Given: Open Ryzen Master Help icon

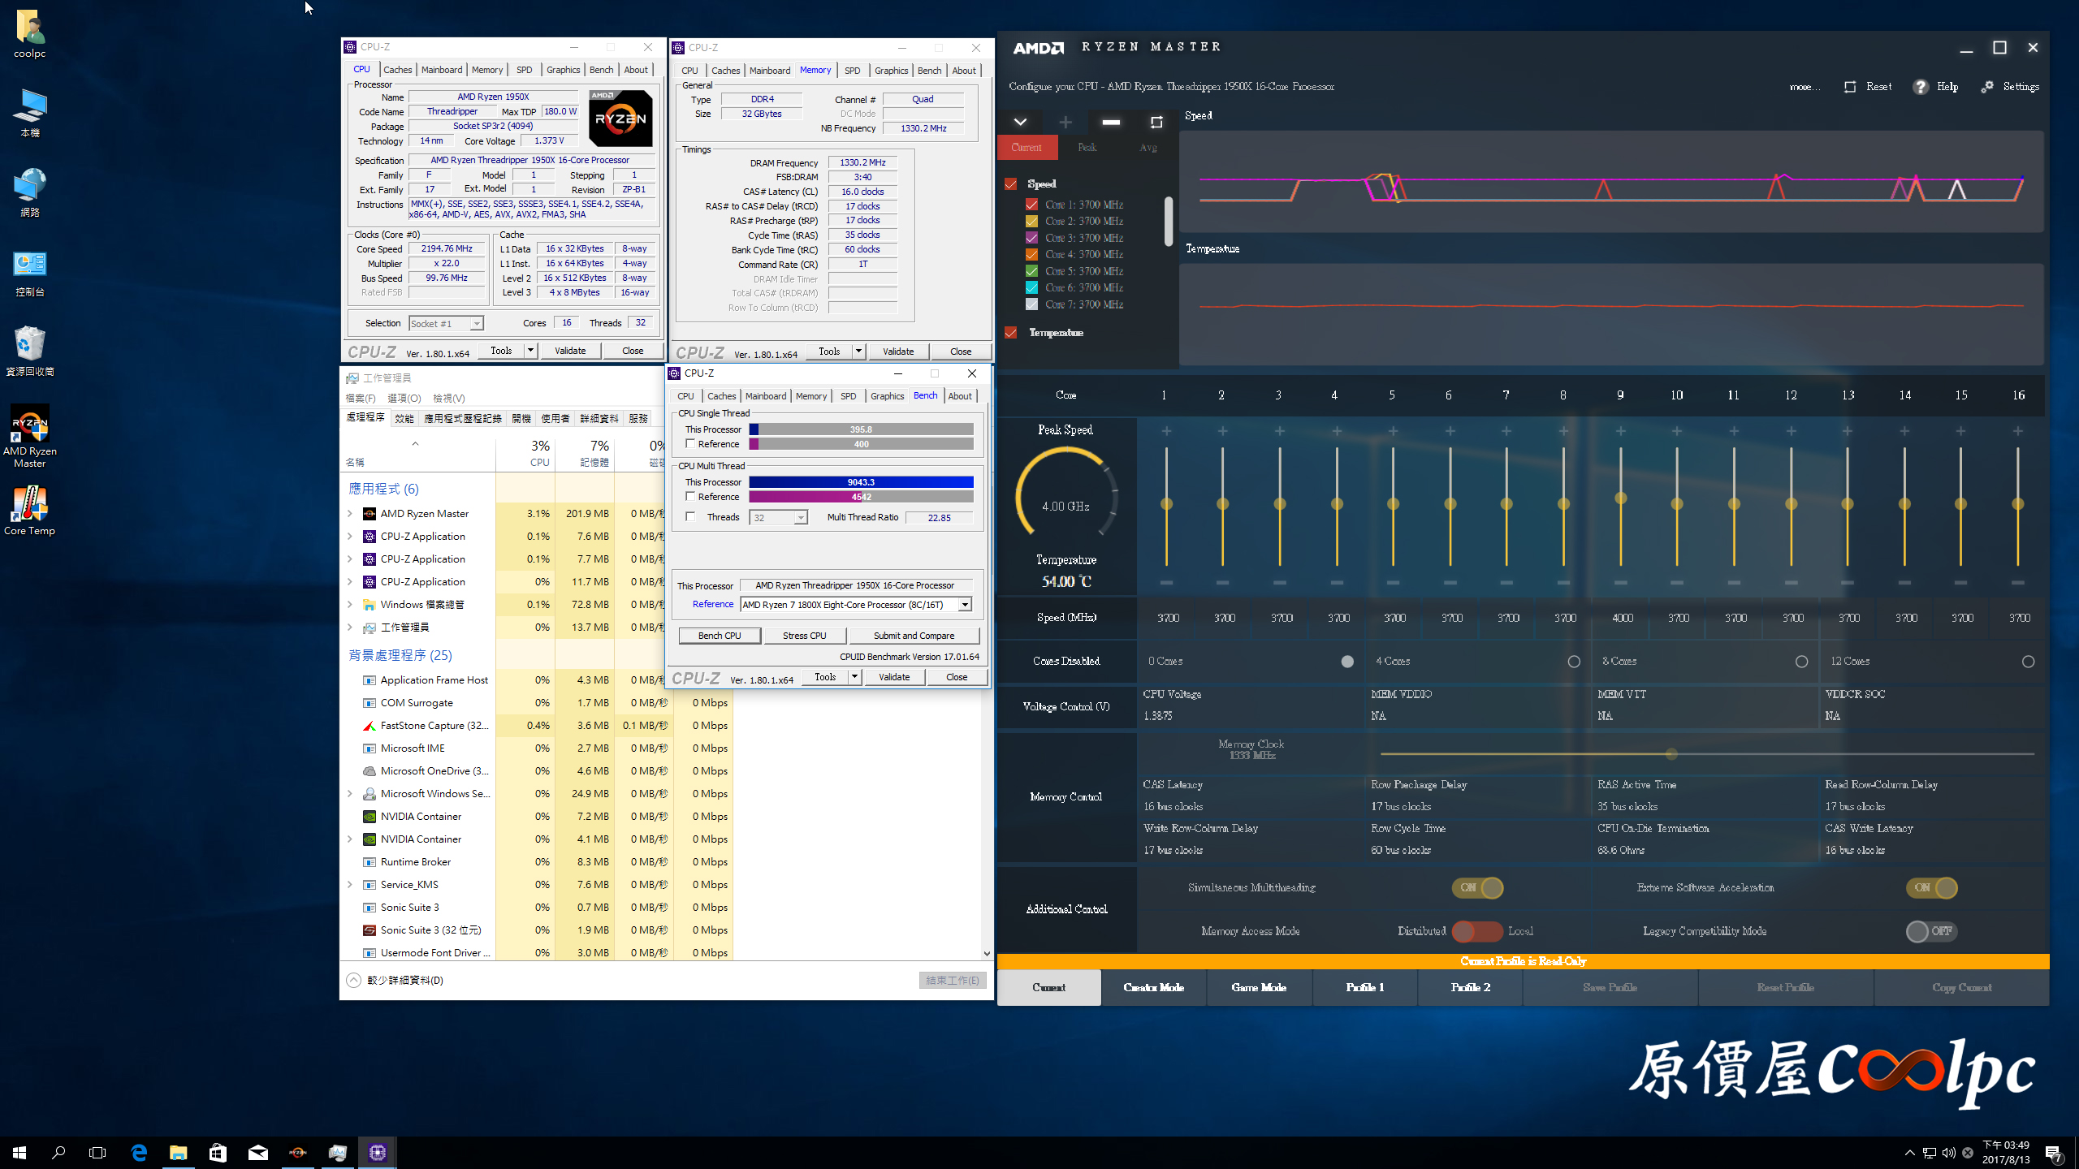Looking at the screenshot, I should tap(1921, 87).
